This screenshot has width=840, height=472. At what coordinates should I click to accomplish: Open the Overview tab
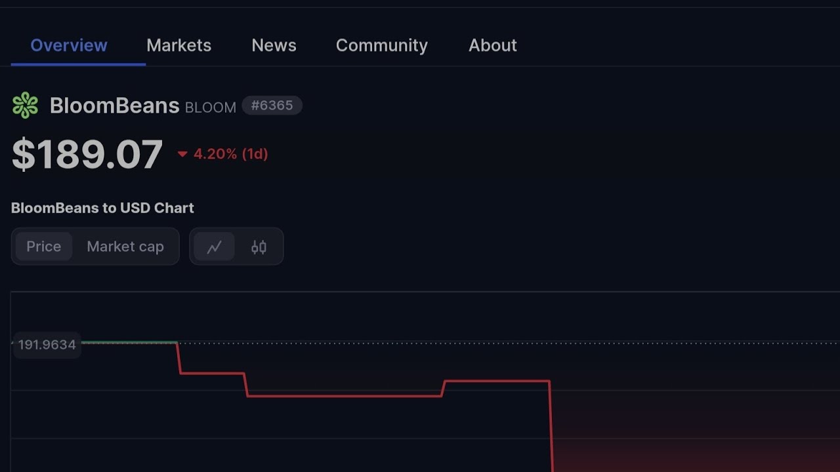[x=69, y=45]
